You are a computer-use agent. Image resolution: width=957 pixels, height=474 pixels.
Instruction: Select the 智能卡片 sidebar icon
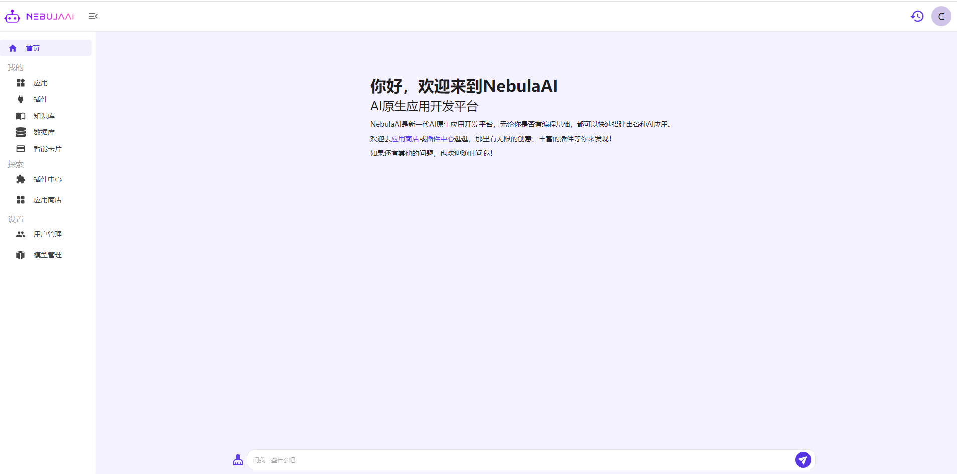pyautogui.click(x=20, y=149)
